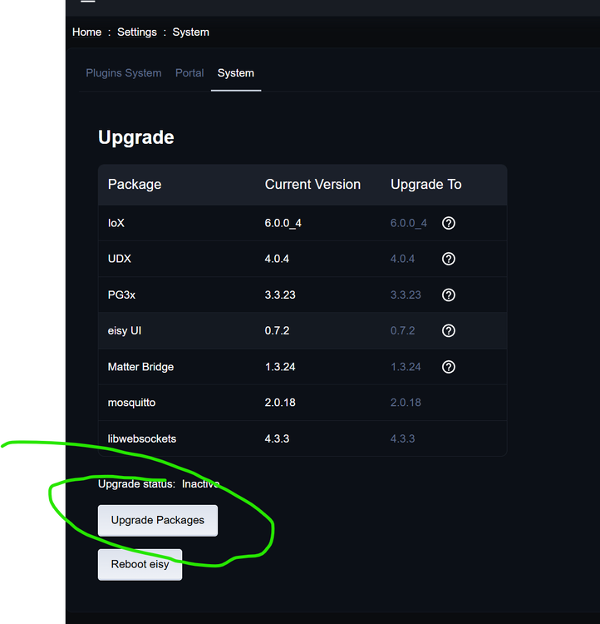Select the System tab
This screenshot has width=600, height=624.
(236, 73)
